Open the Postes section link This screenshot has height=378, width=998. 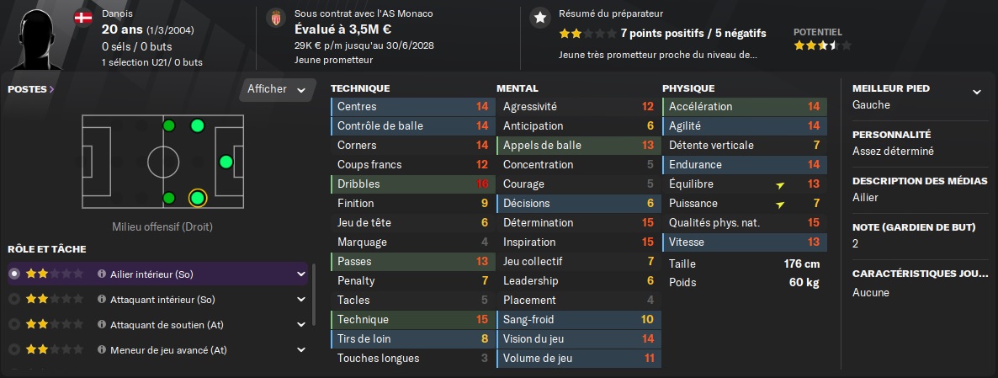point(30,89)
